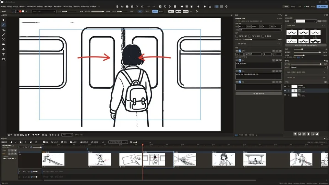Click the timeline snapshot camera button

(x=73, y=142)
